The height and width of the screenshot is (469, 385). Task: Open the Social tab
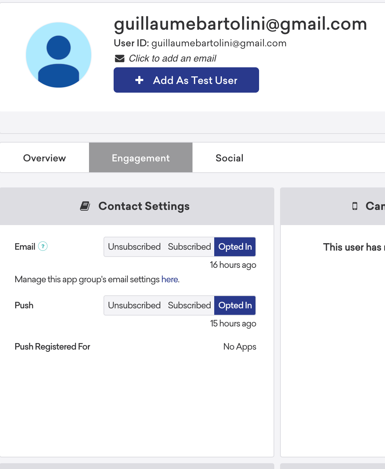(x=229, y=157)
